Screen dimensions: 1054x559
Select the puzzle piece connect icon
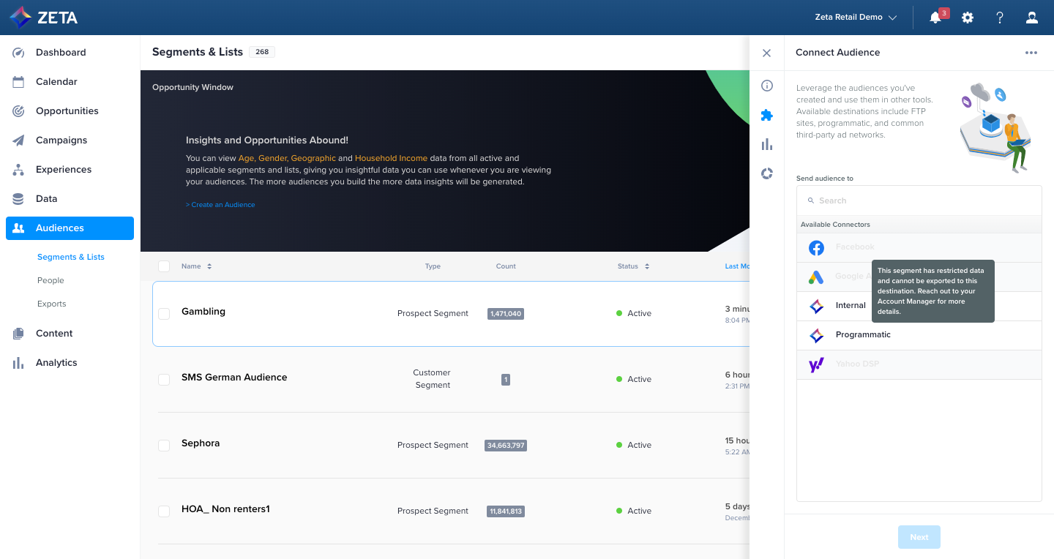tap(766, 115)
